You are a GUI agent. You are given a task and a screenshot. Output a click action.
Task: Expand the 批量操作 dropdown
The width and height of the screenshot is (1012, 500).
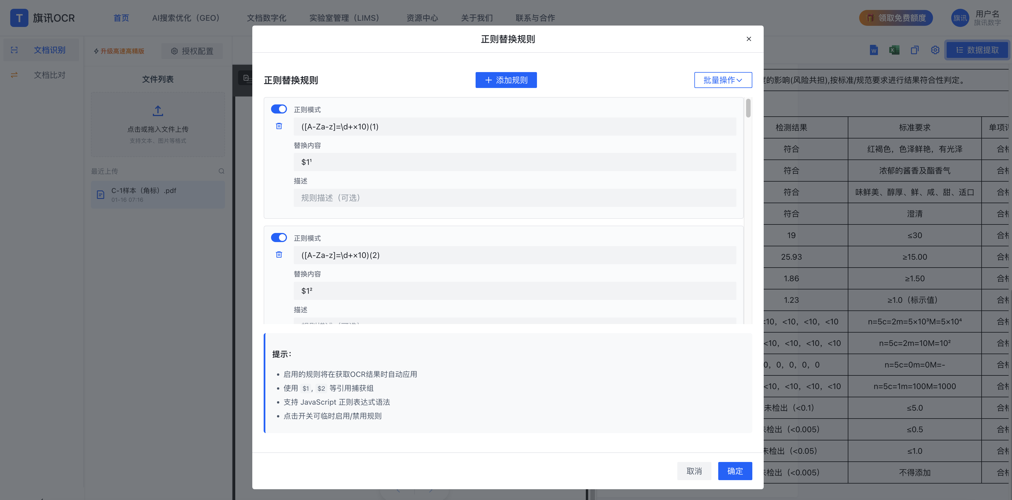tap(723, 80)
